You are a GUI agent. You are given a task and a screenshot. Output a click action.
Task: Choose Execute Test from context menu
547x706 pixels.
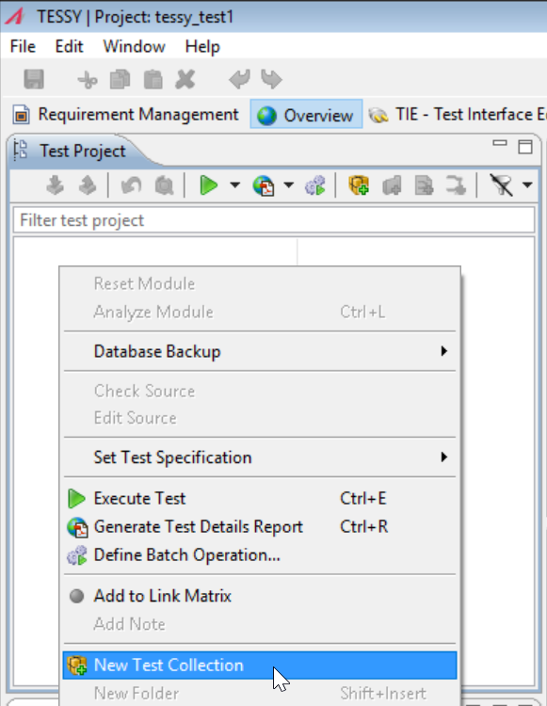pyautogui.click(x=260, y=498)
